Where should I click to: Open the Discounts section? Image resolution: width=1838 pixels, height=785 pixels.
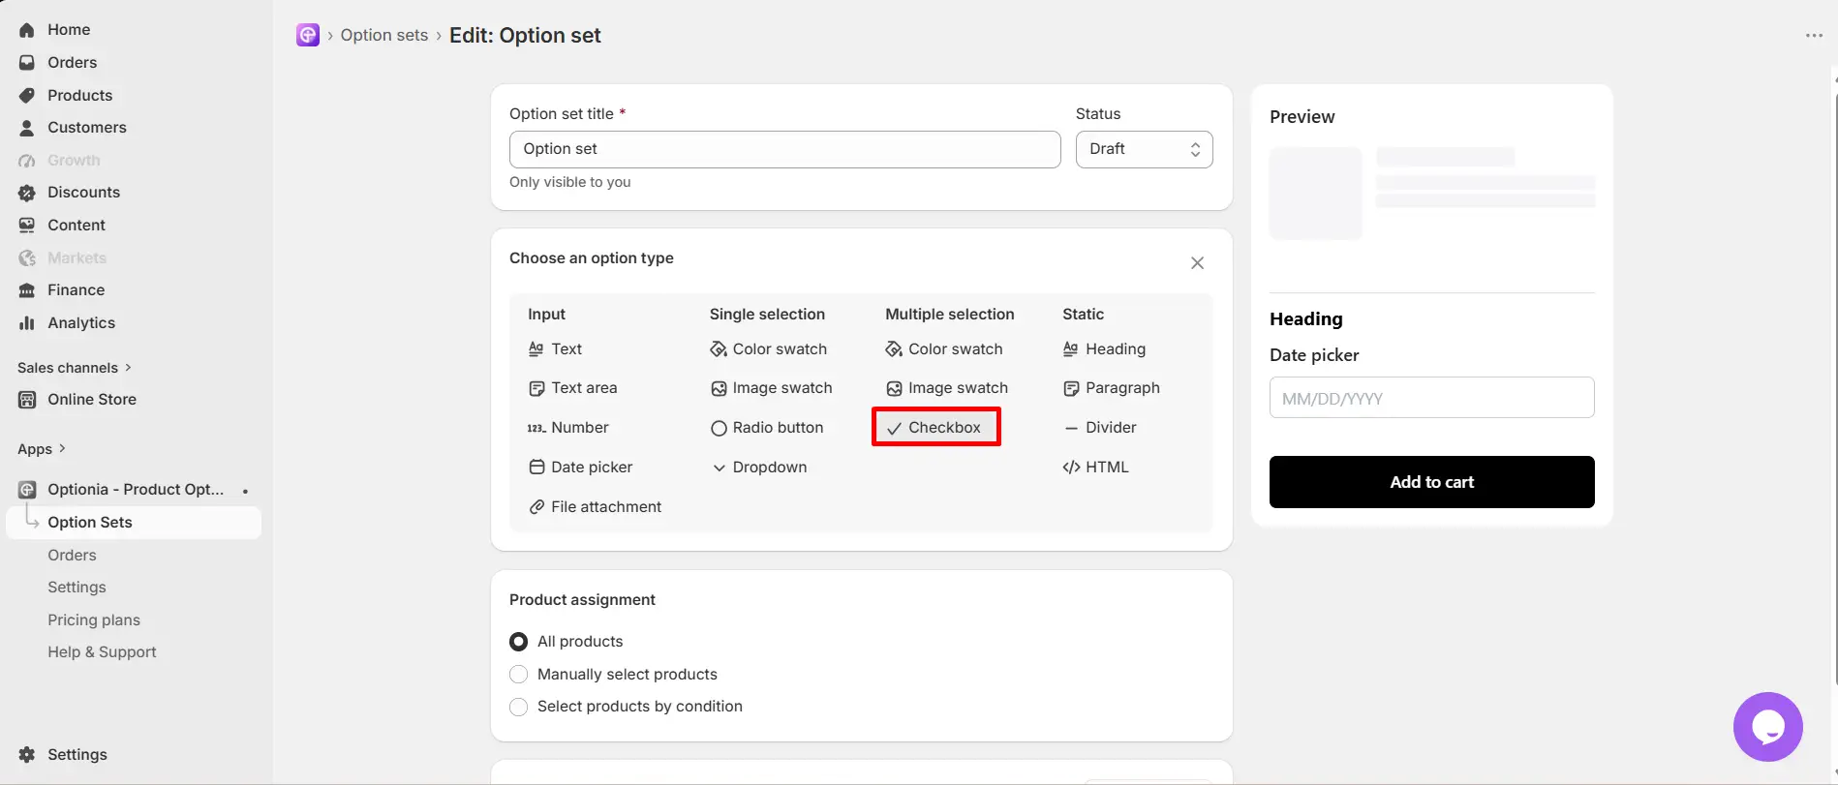[83, 193]
